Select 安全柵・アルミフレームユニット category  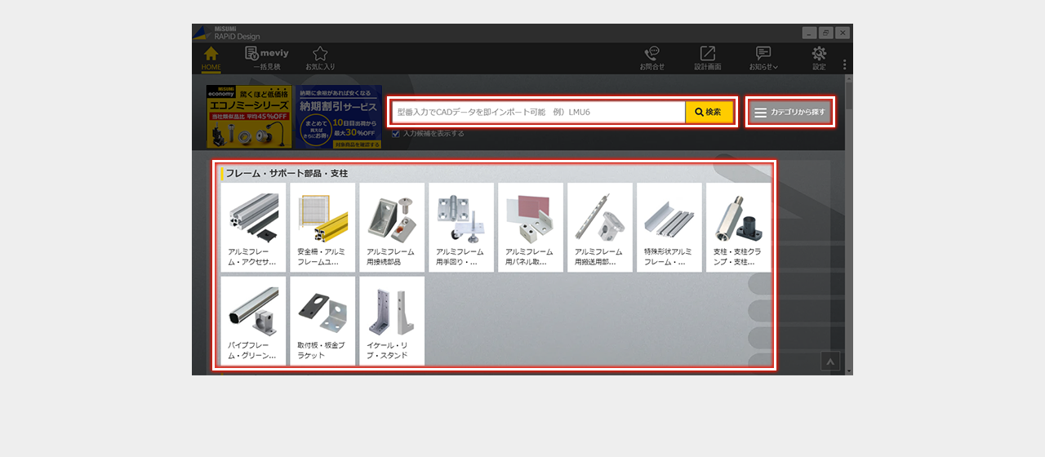point(322,227)
